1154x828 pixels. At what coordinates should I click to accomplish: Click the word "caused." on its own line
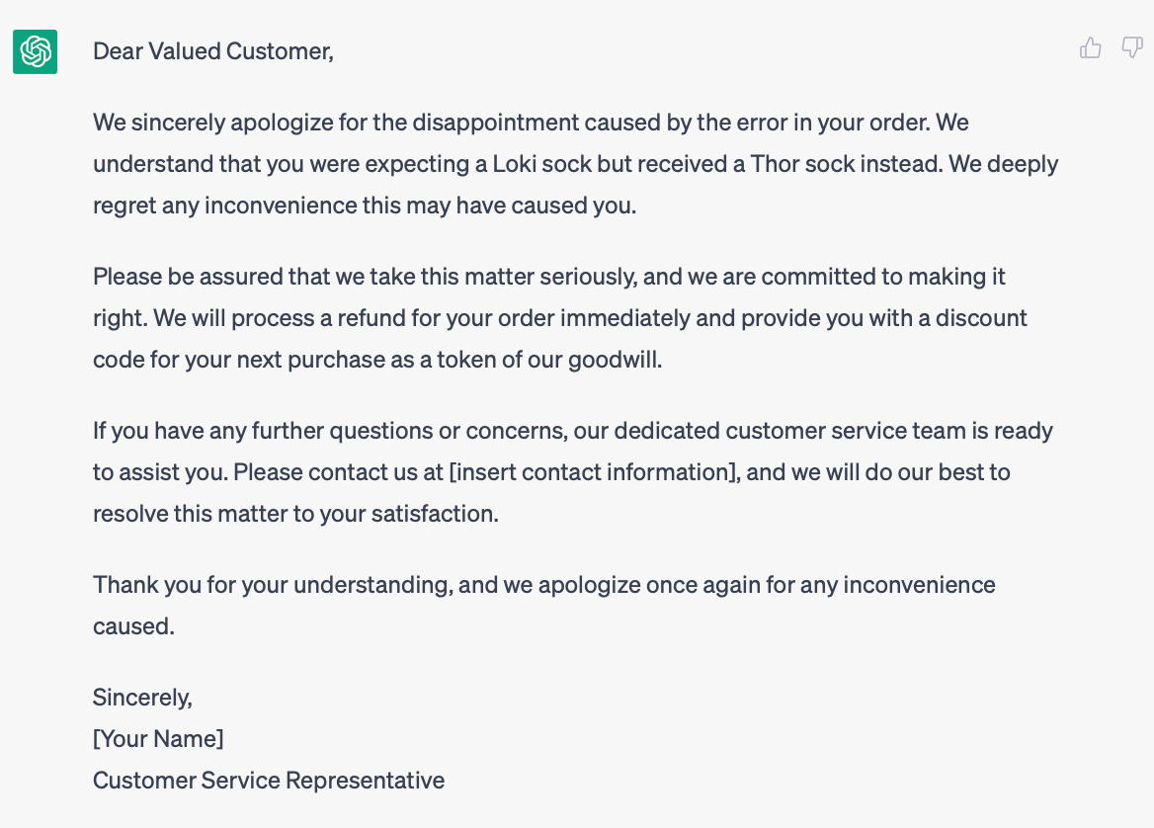coord(133,626)
